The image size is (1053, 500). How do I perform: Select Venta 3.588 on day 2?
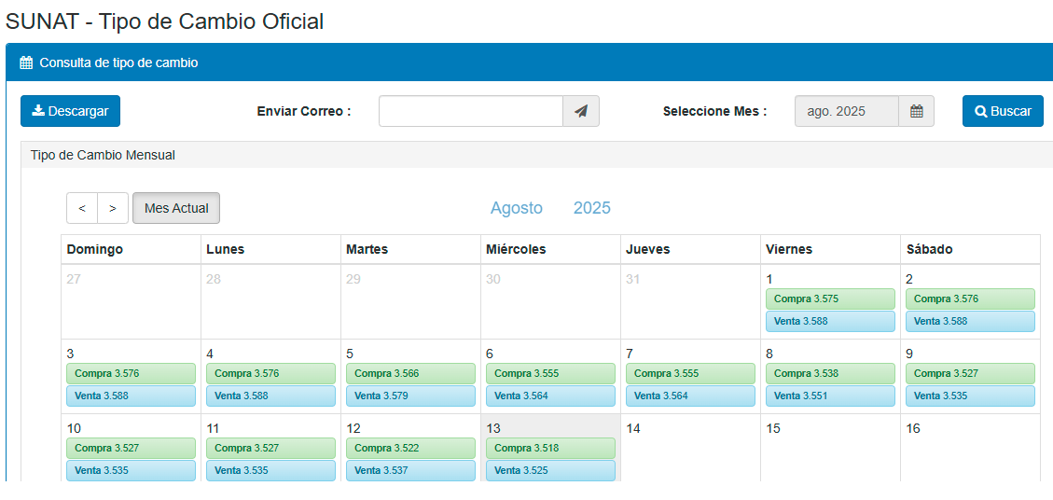pos(970,321)
